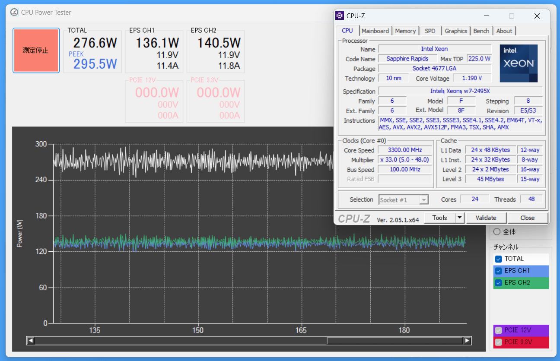560x361 pixels.
Task: Click the Level 2 24 x 2 MBytes value
Action: 490,170
